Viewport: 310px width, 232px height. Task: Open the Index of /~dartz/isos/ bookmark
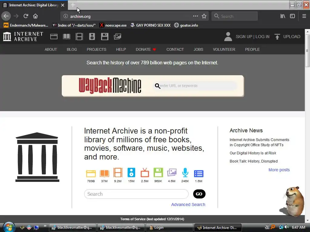tap(74, 25)
